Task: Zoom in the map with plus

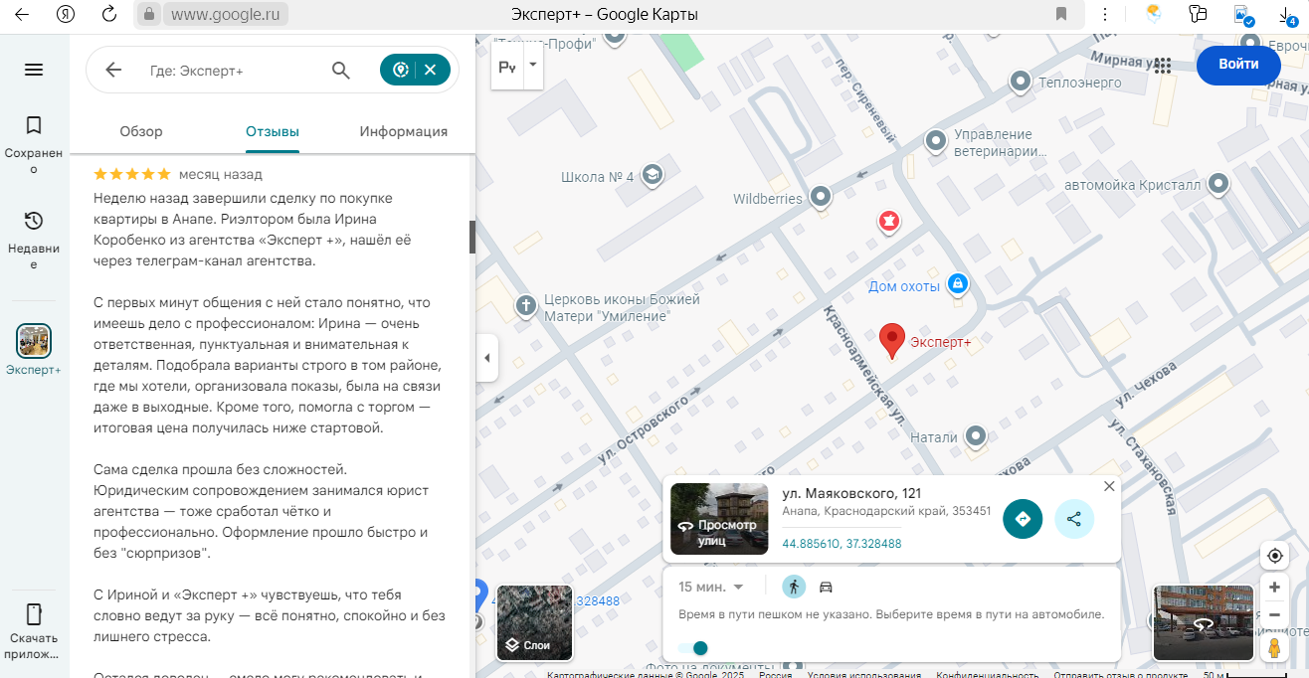Action: point(1274,588)
